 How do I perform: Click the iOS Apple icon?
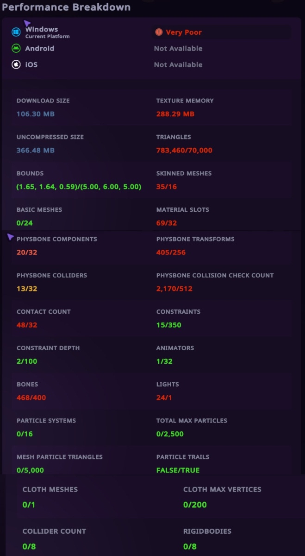coord(16,64)
